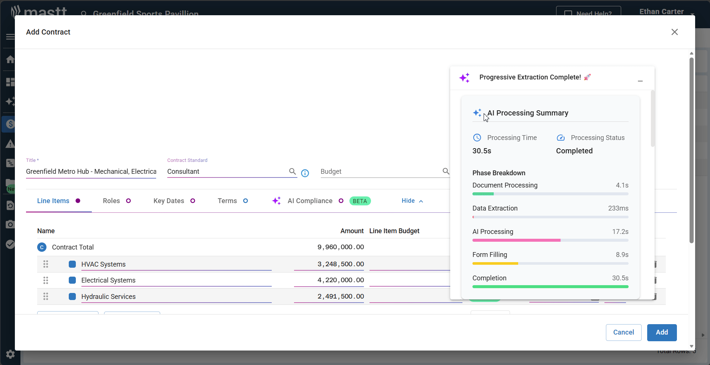Screen dimensions: 710x365
Task: Toggle the blue checkbox for Electrical Systems
Action: (72, 280)
